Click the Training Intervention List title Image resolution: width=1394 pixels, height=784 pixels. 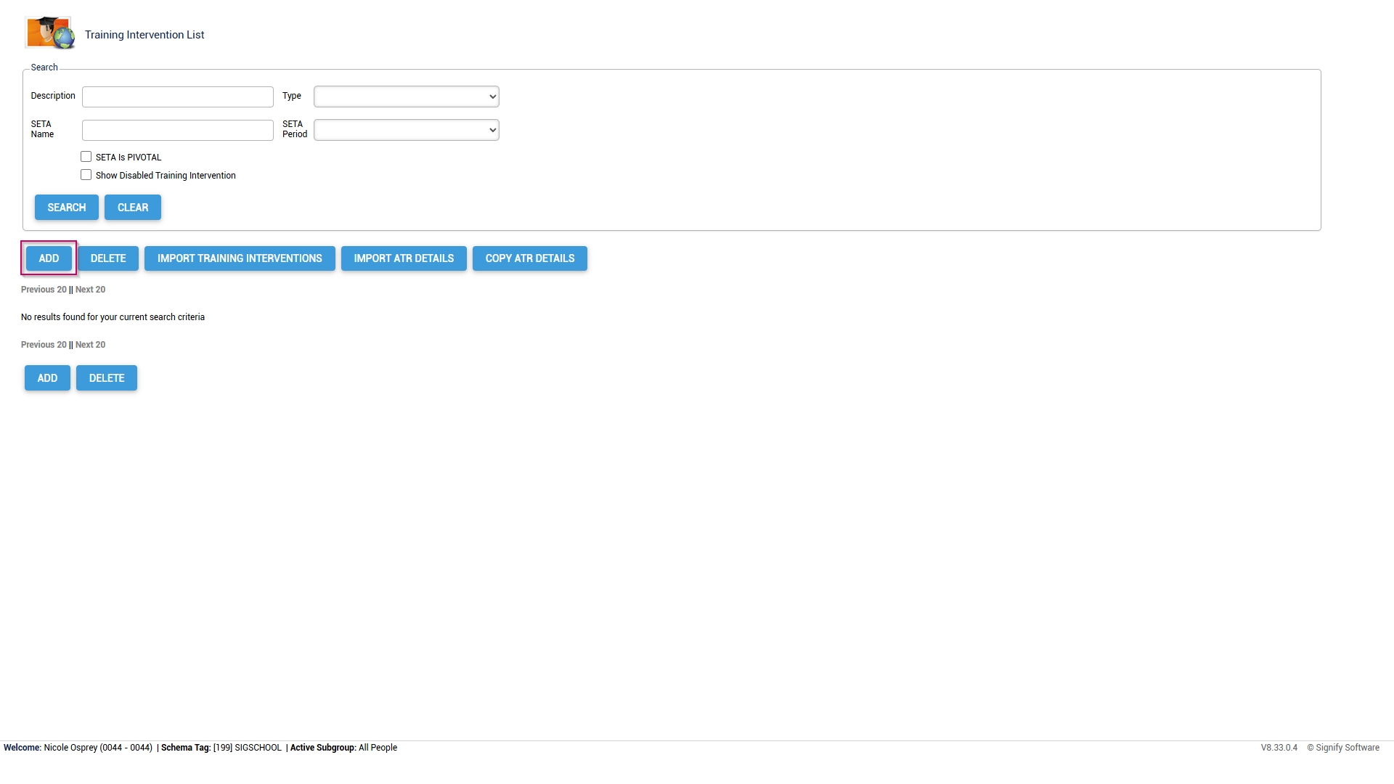click(x=144, y=35)
